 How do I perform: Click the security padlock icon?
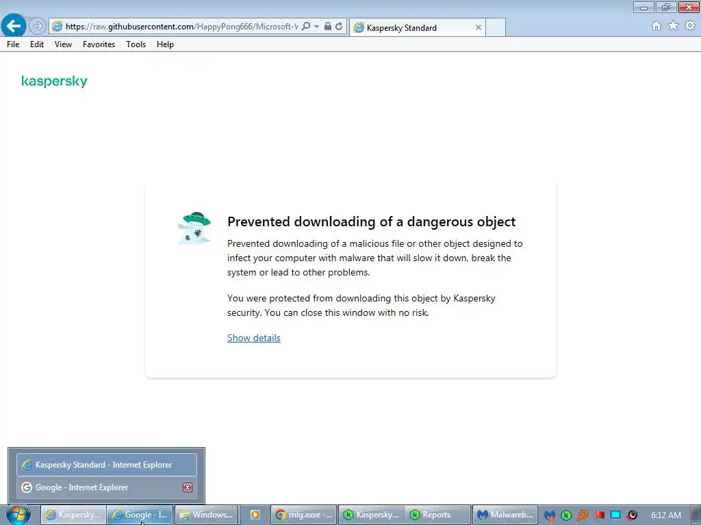[x=328, y=27]
